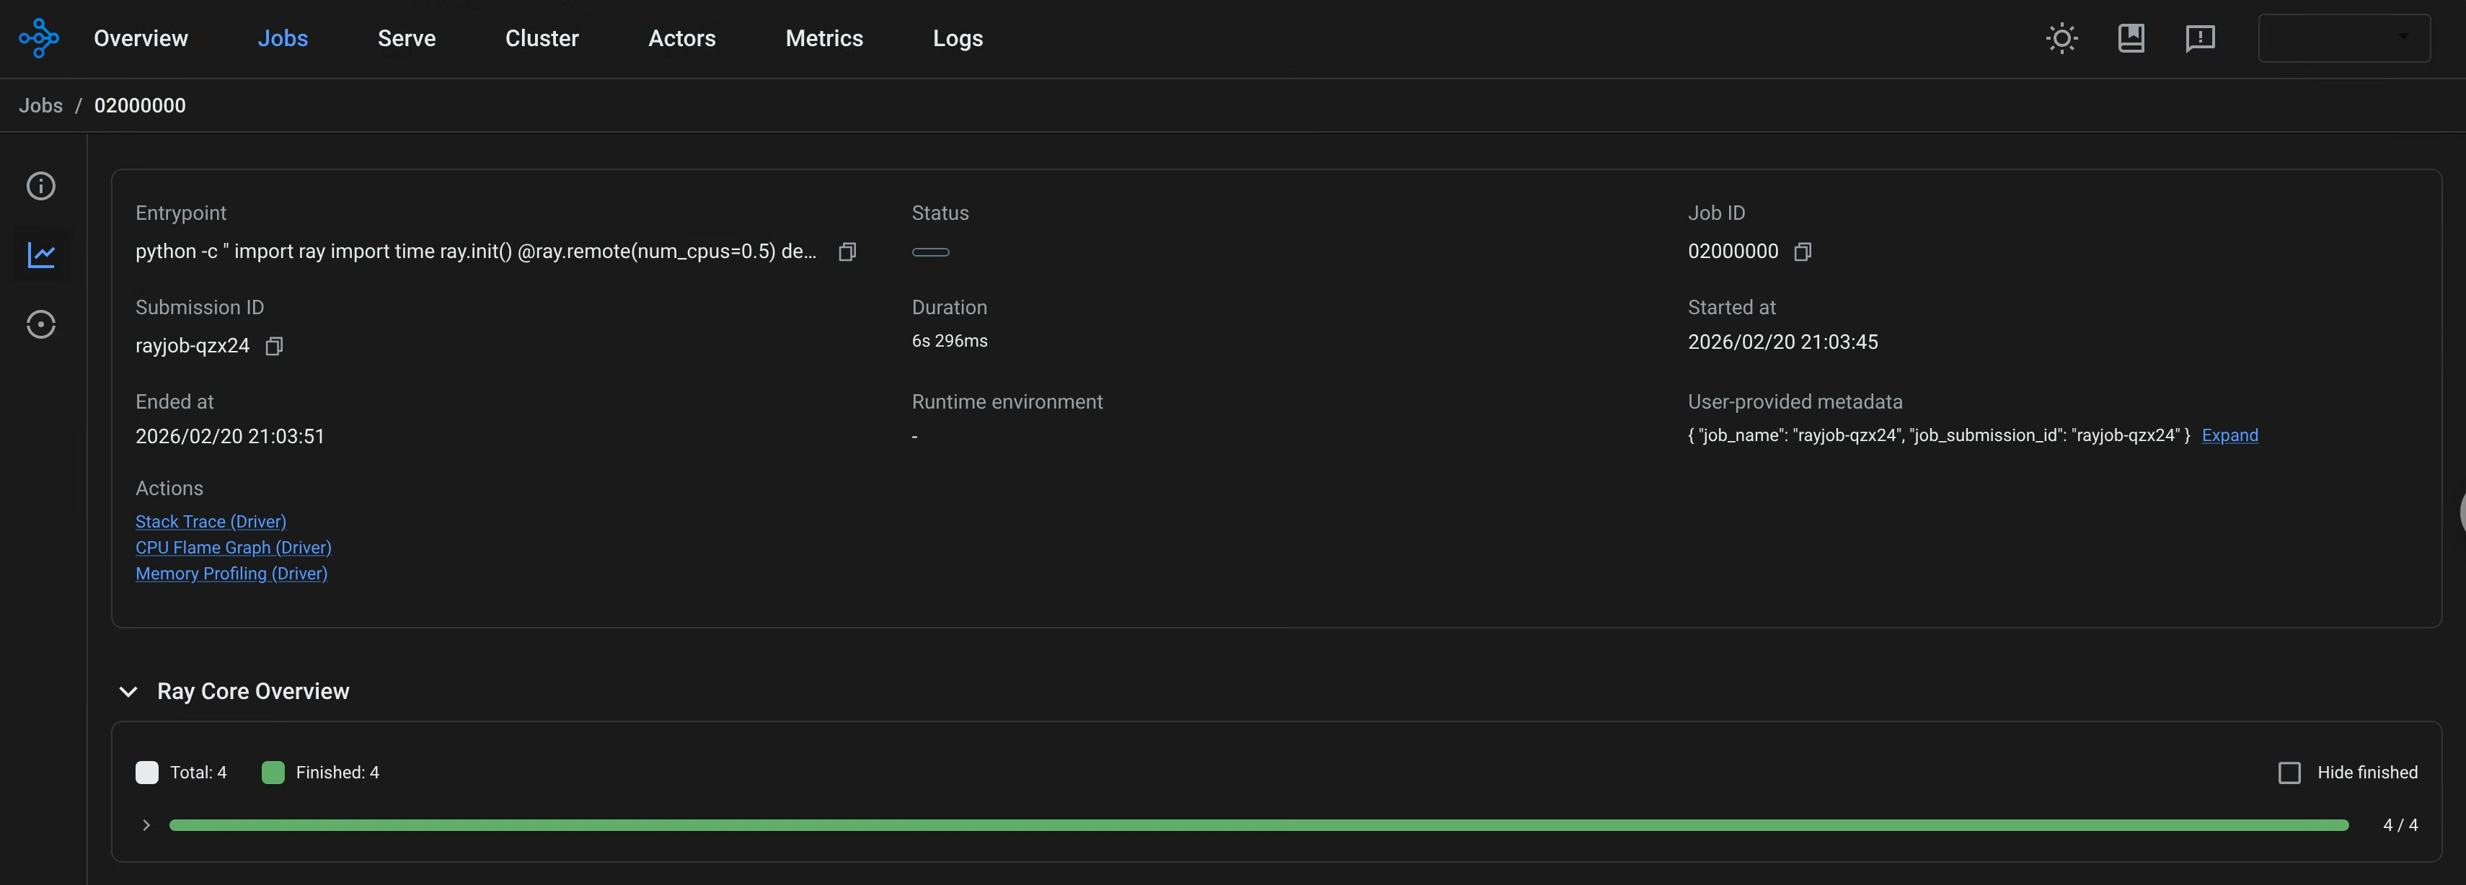
Task: Copy the entrypoint command via copy icon
Action: (x=847, y=252)
